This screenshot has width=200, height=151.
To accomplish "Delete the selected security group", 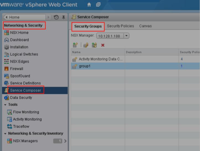I will coord(103,45).
